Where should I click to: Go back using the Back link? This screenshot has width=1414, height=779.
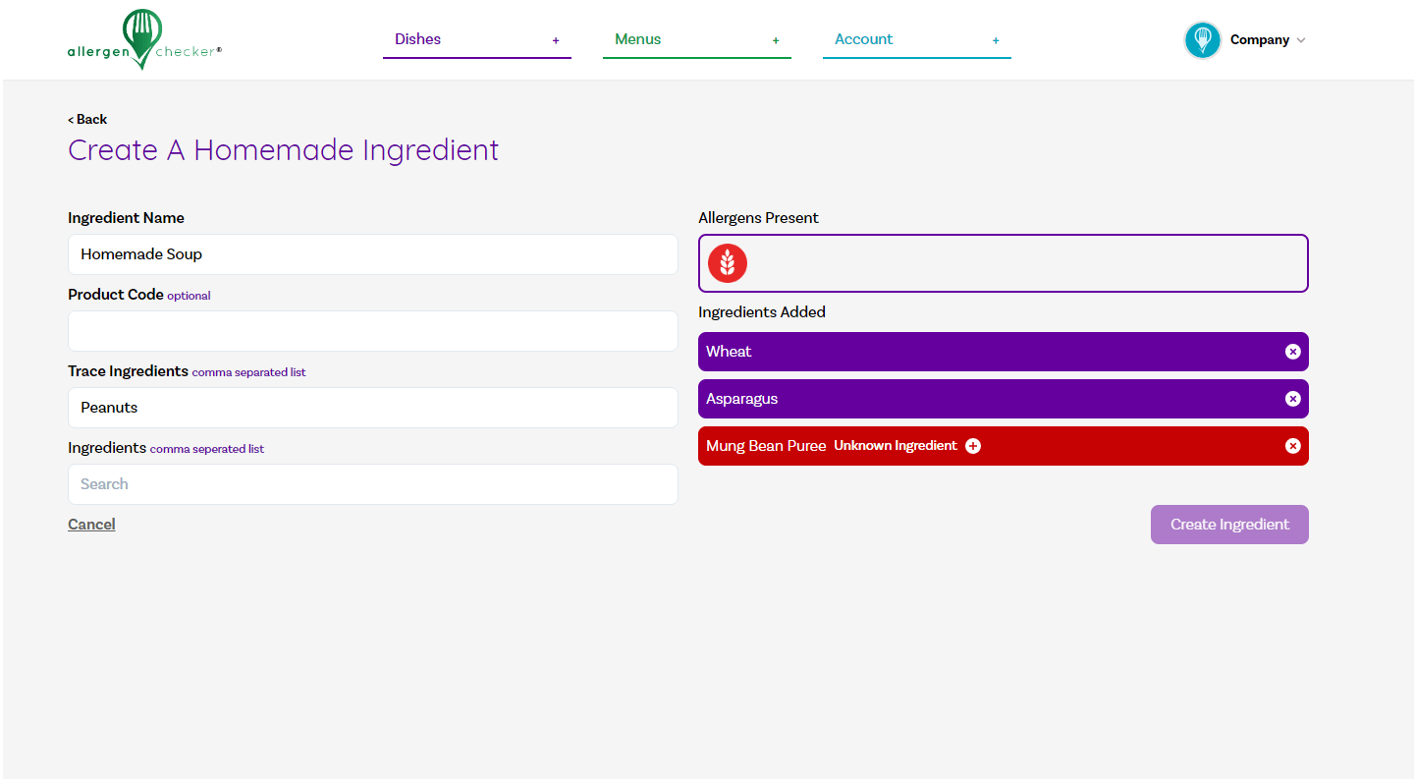point(87,119)
